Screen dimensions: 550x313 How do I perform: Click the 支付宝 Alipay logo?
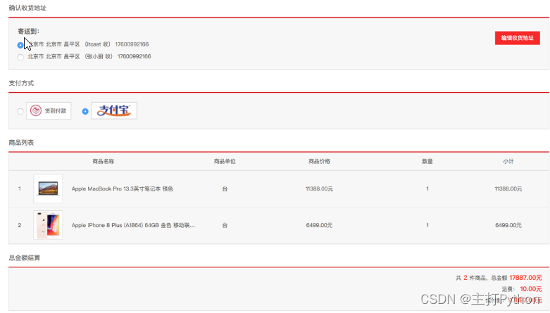(114, 110)
